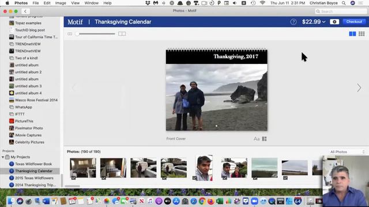Open the Image menu

[x=61, y=3]
